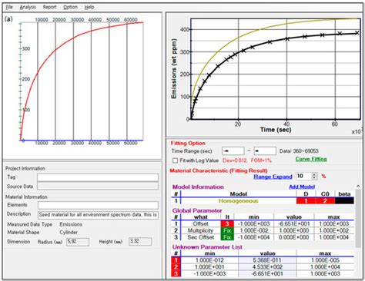Viewport: 365px width, 281px height.
Task: Select unknown parameter row 2 red cell
Action: tap(176, 267)
